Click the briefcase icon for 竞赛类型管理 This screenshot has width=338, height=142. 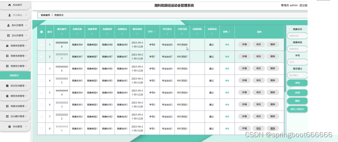(7, 46)
